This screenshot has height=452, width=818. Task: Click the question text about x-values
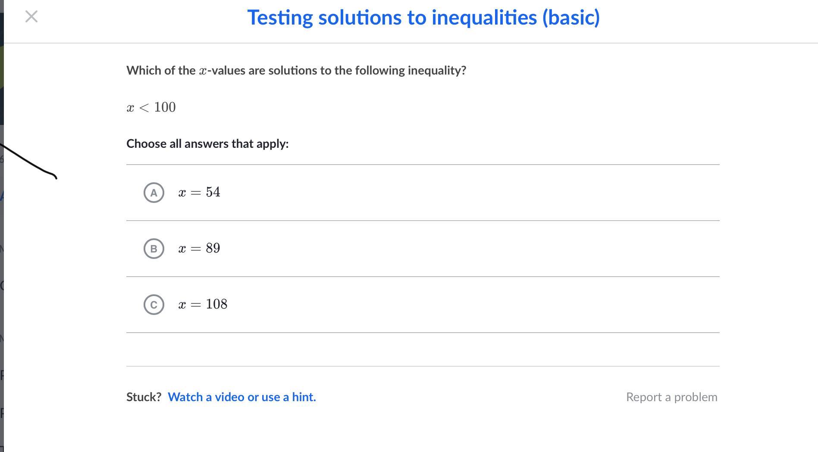click(296, 71)
